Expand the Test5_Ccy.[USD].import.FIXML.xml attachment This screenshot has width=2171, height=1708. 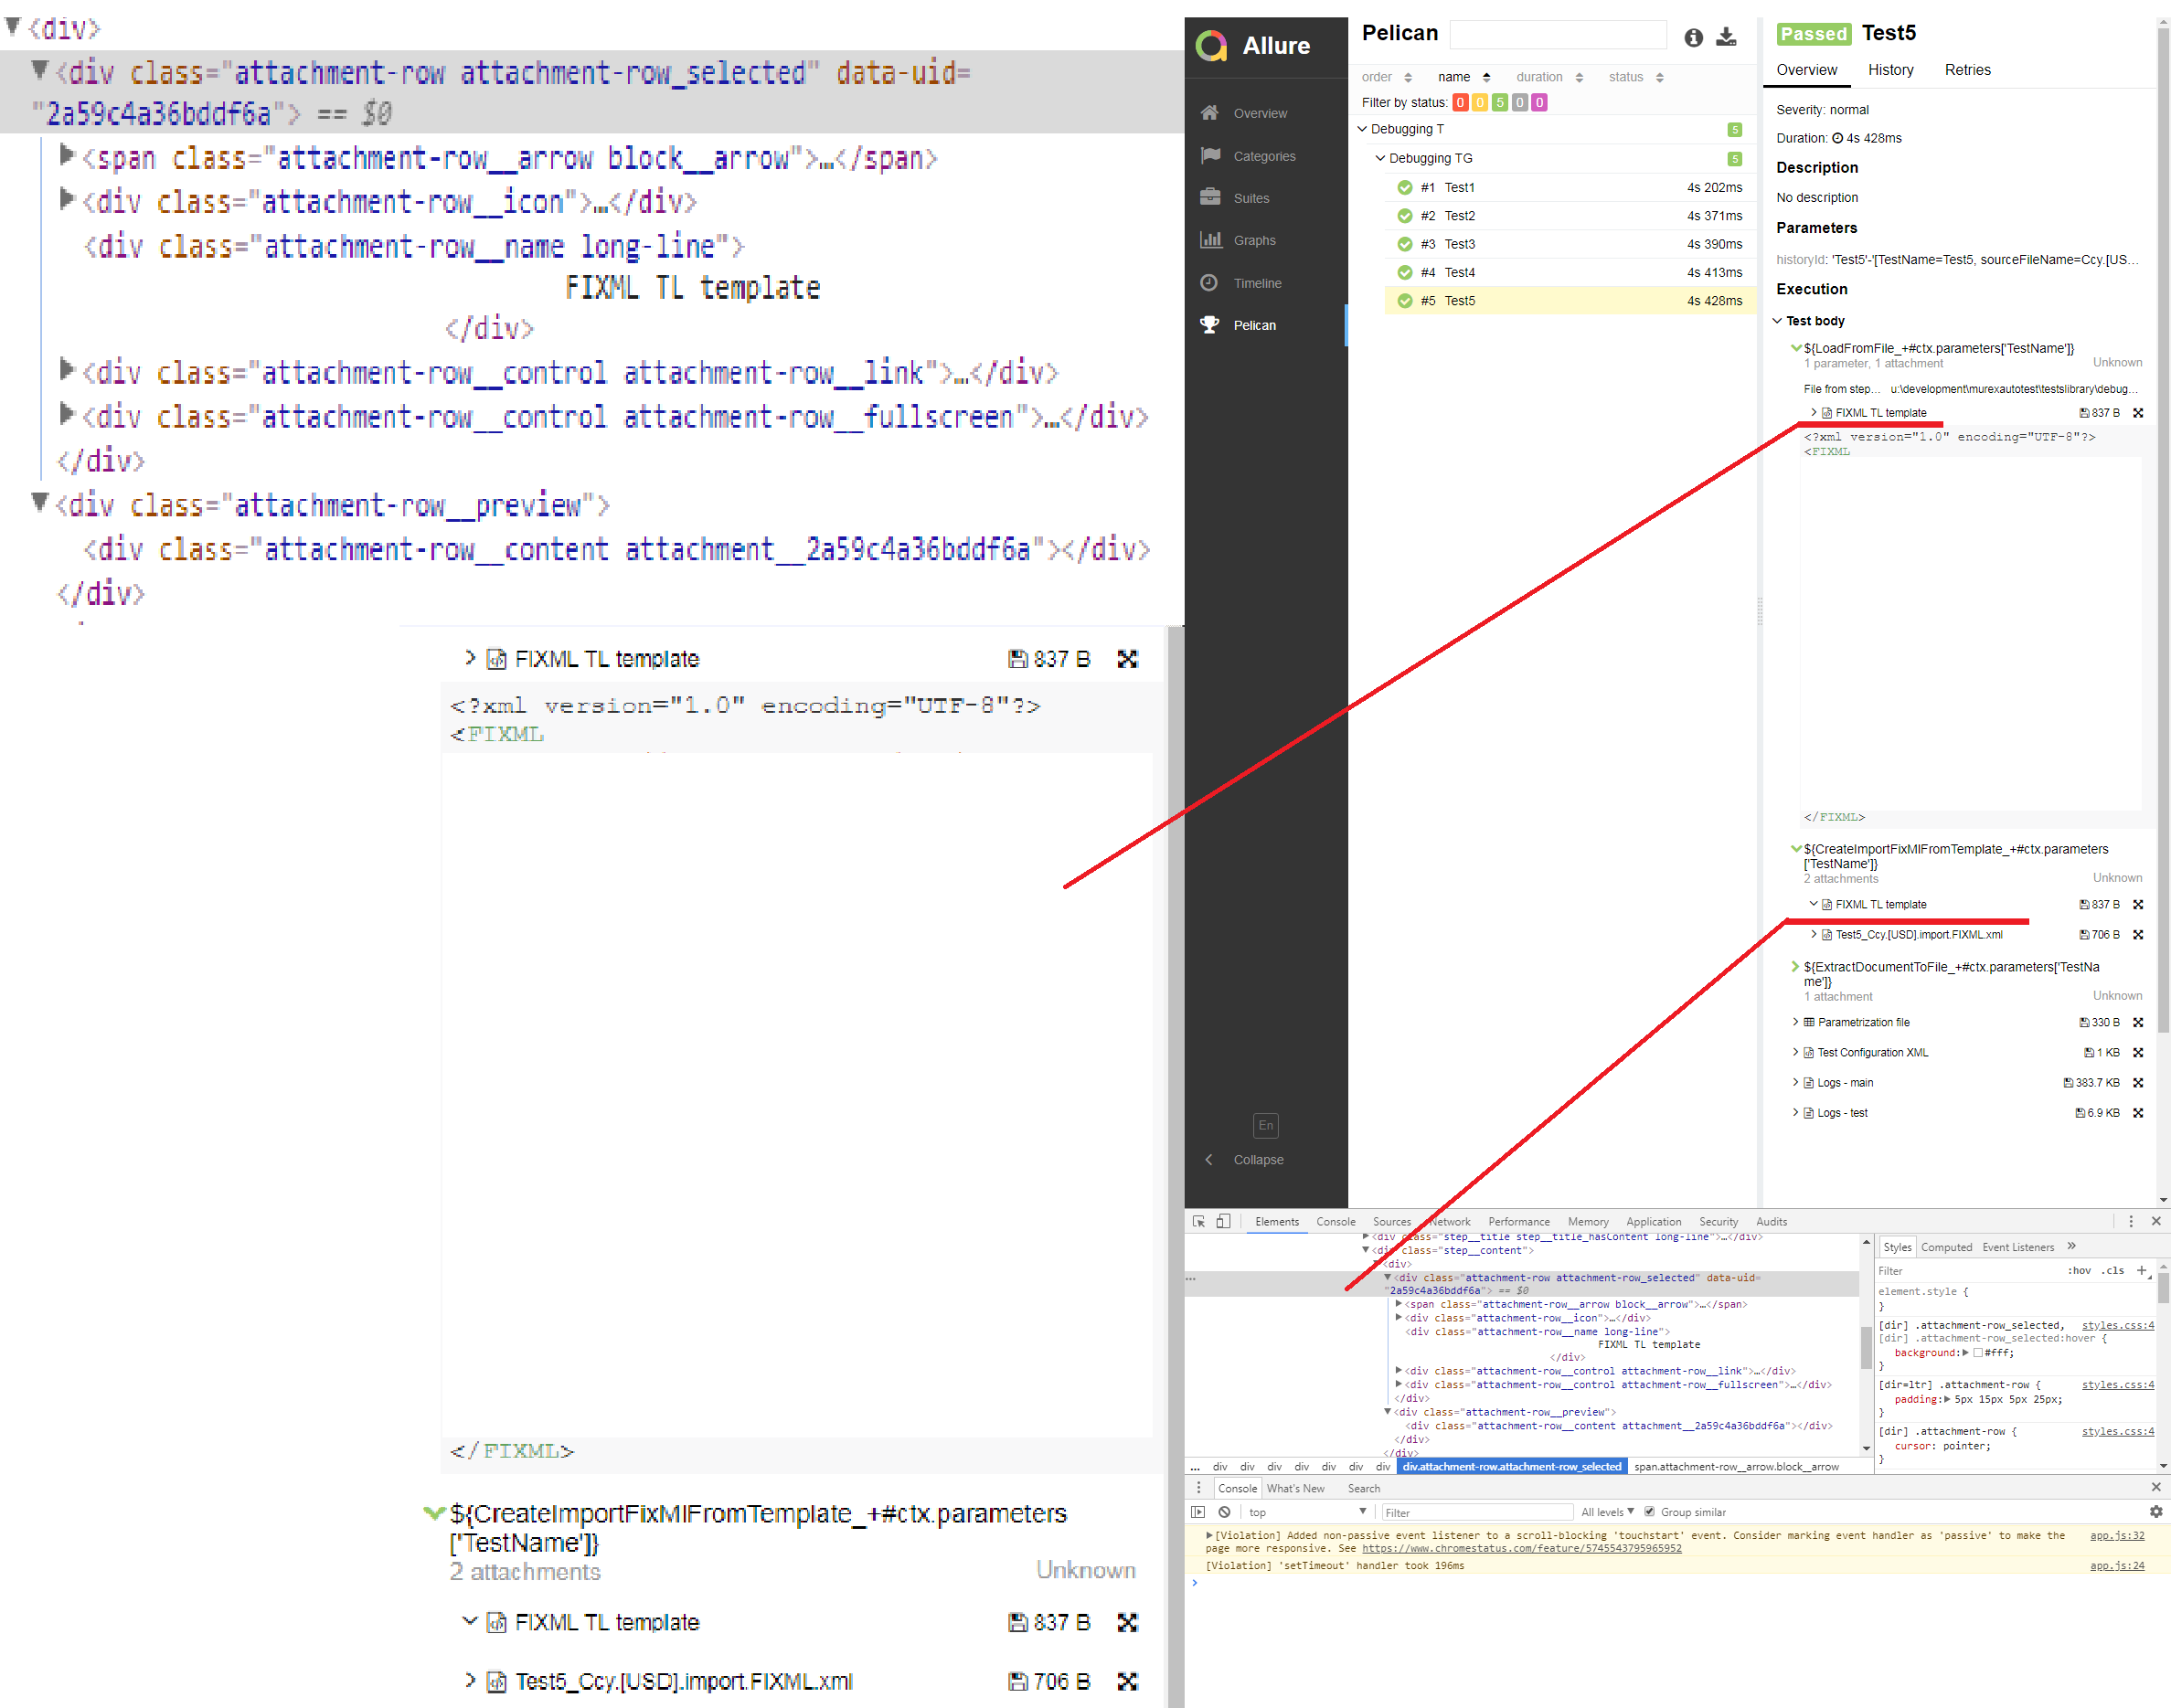(x=1815, y=934)
